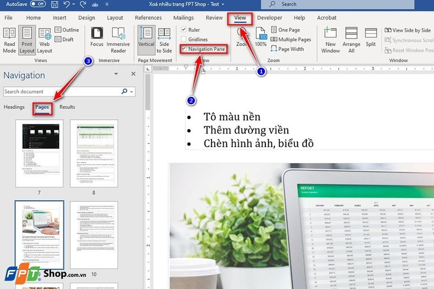This screenshot has width=434, height=289.
Task: Open page 7 thumbnail
Action: [39, 153]
